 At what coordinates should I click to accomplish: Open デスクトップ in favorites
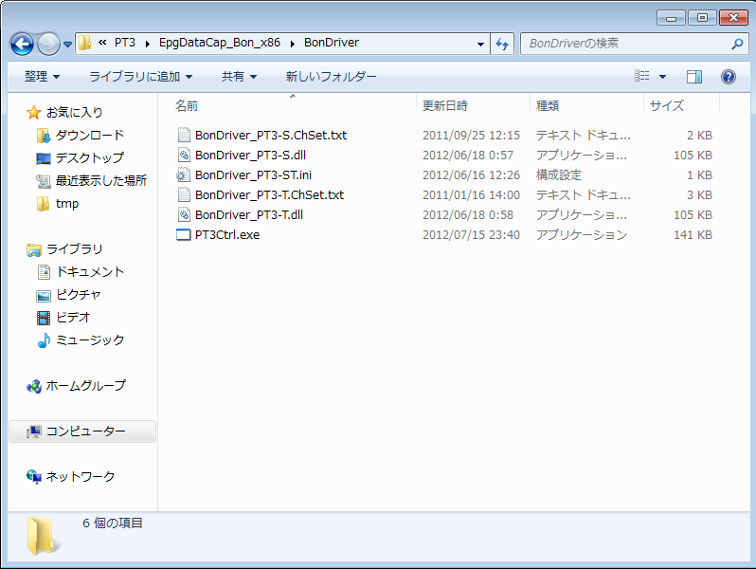click(90, 157)
